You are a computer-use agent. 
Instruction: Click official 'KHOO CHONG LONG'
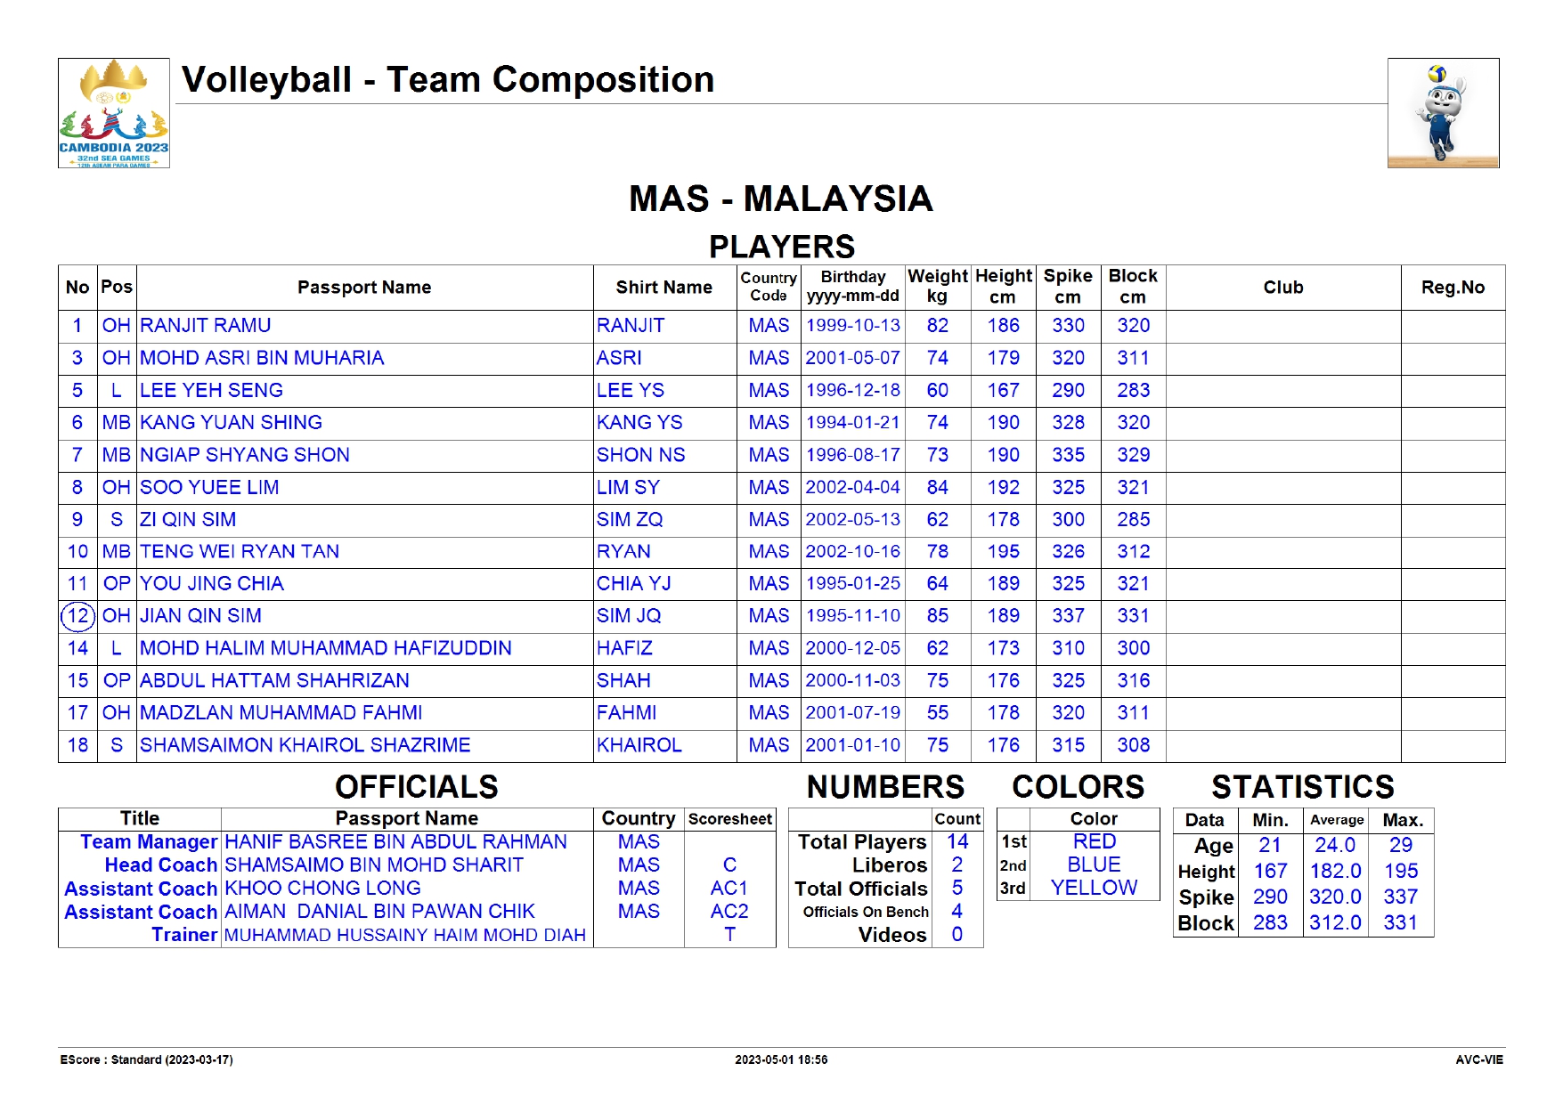(x=322, y=889)
